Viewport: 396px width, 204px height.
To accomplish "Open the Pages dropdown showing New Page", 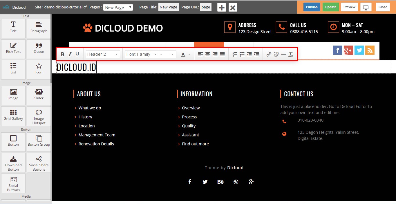I will point(118,7).
